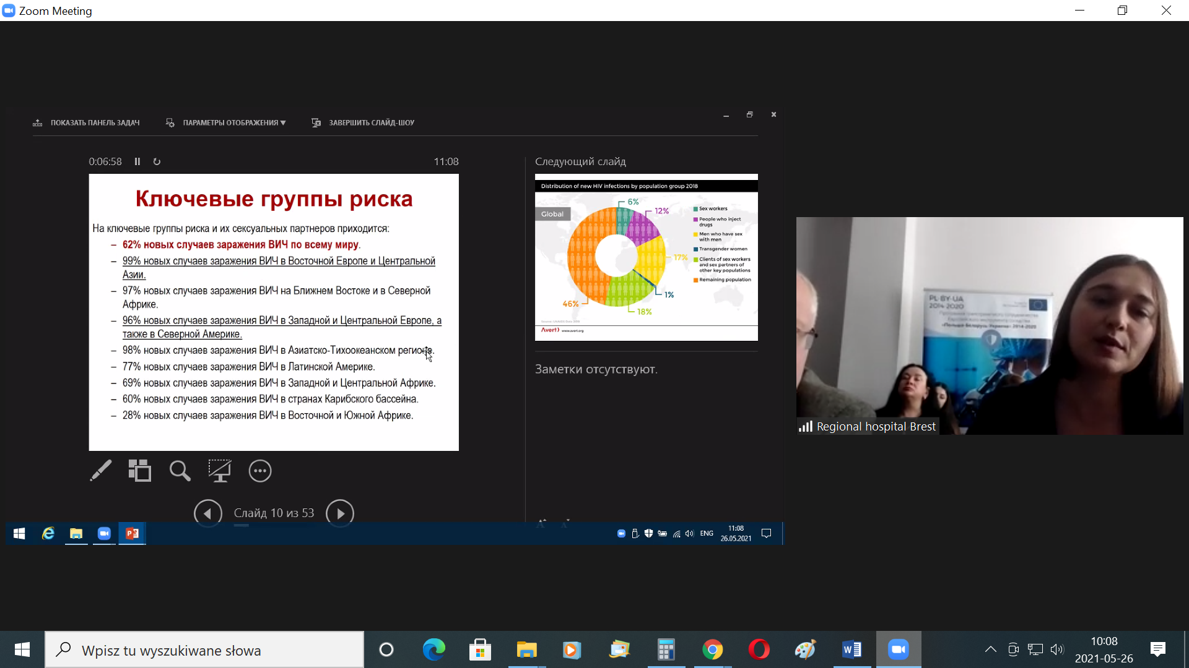
Task: Select the pen and laser pointer tool
Action: pos(101,471)
